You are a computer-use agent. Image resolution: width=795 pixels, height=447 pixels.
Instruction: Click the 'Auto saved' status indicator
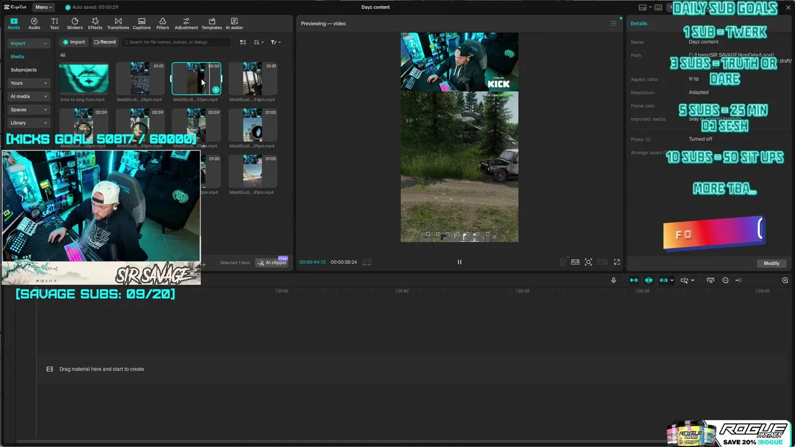(x=92, y=7)
